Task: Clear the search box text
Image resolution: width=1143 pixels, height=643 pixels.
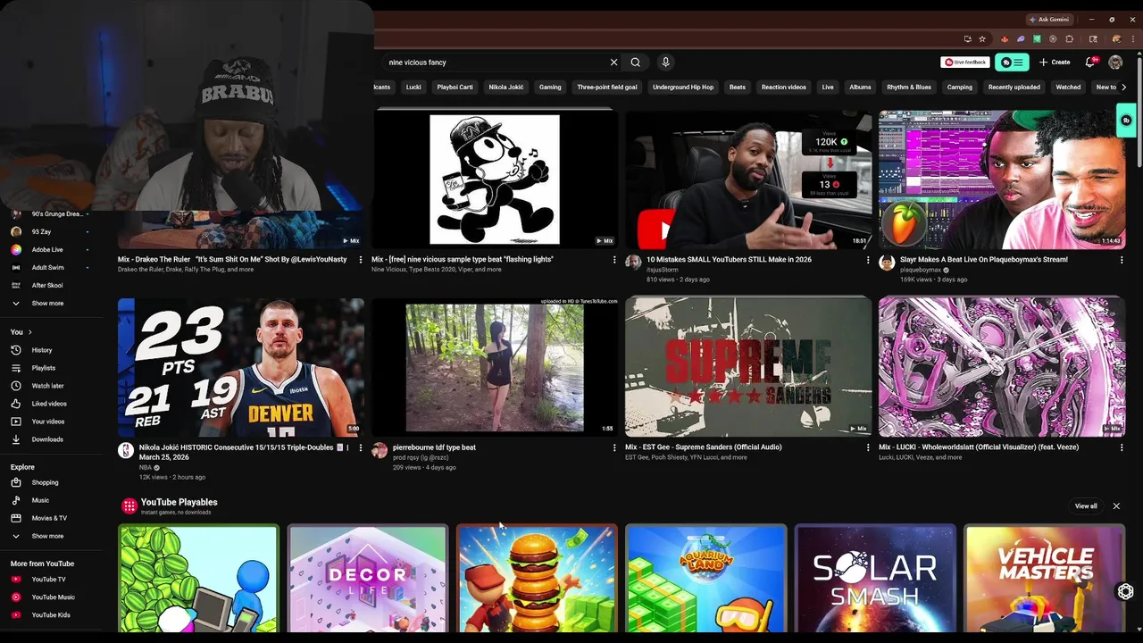Action: point(613,63)
